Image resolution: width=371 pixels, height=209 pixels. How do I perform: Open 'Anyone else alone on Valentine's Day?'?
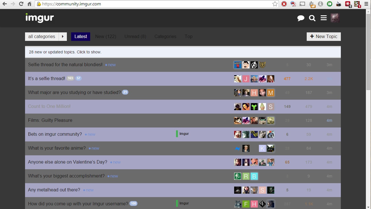67,162
